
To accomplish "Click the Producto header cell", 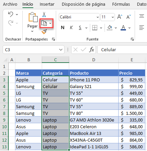I will pyautogui.click(x=94, y=73).
